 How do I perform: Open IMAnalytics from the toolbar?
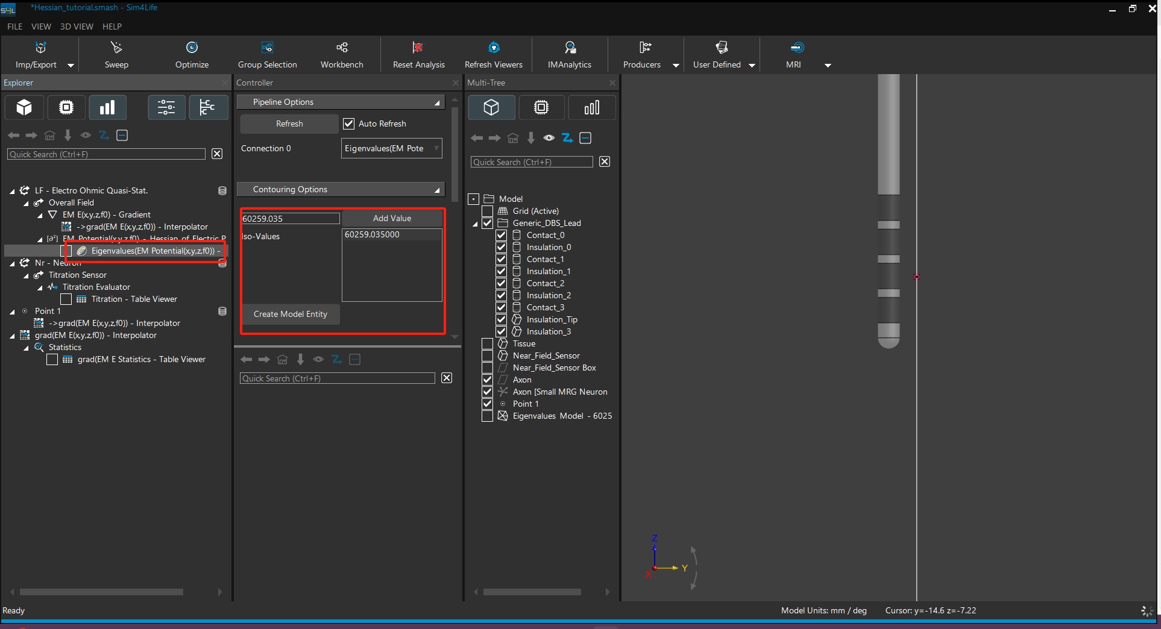pyautogui.click(x=570, y=48)
